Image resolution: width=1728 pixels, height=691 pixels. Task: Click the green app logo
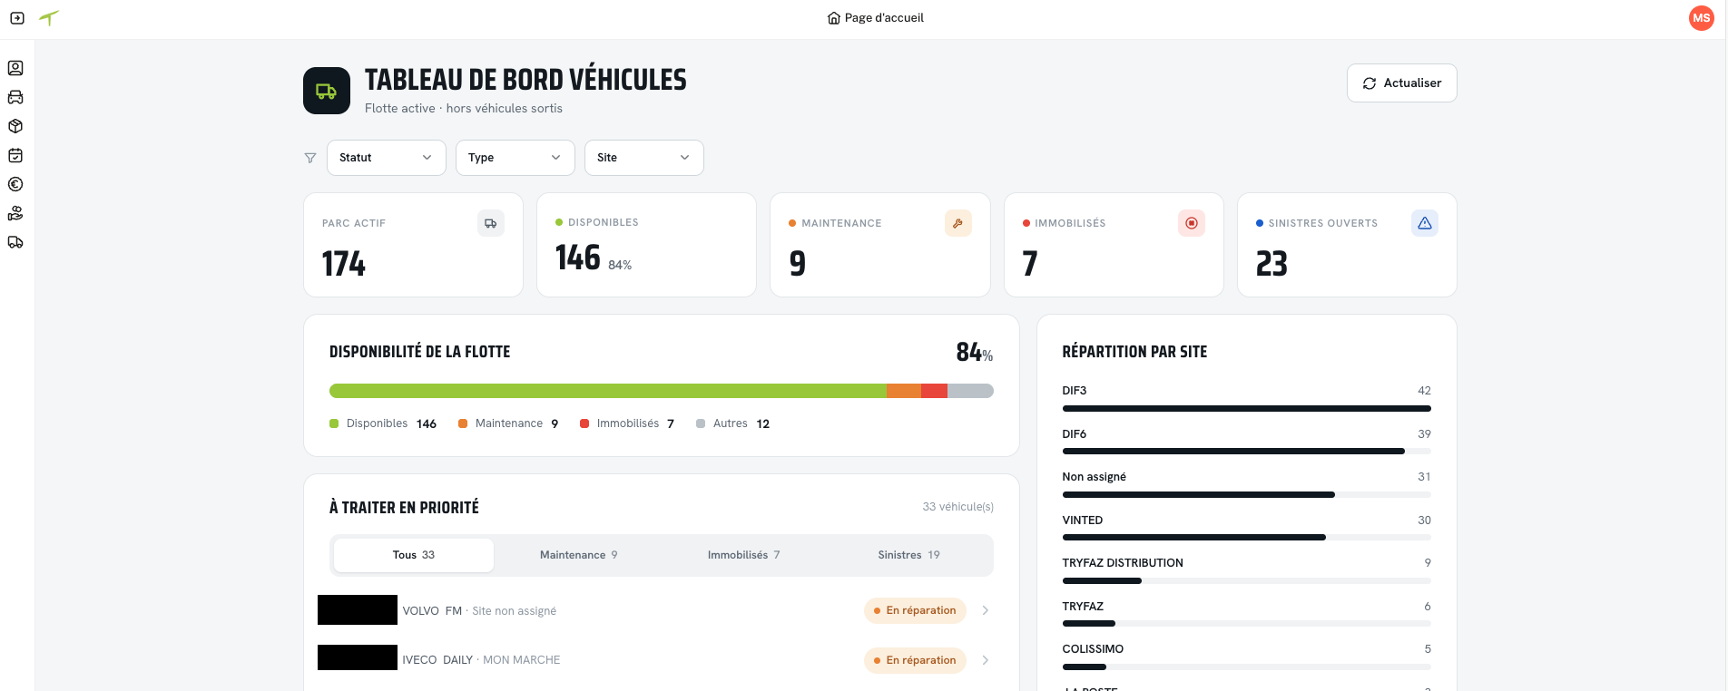(x=49, y=17)
